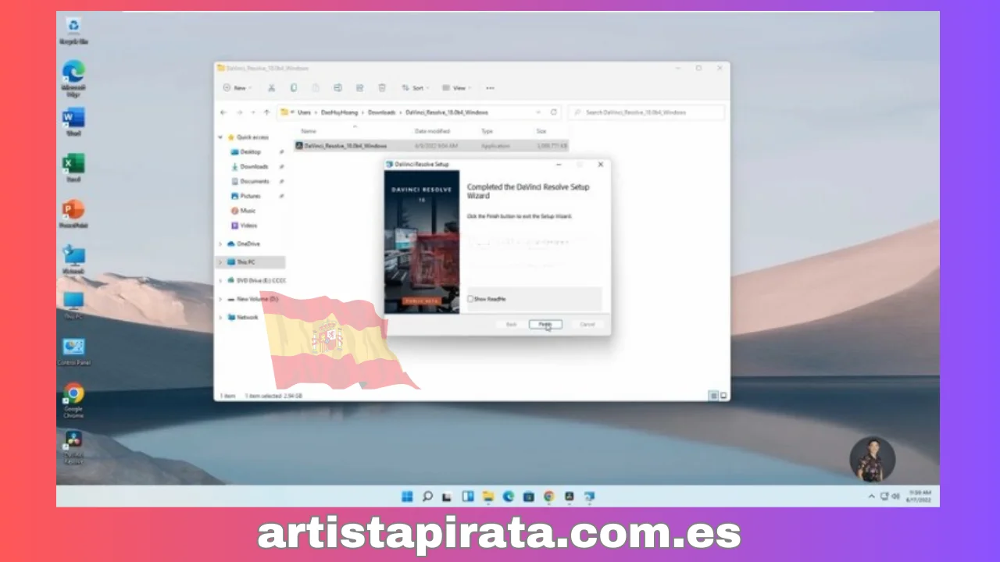Open the Word desktop shortcut

(x=73, y=122)
